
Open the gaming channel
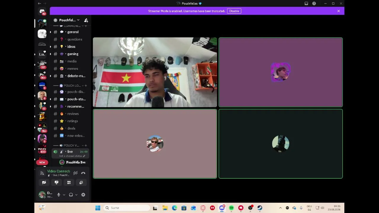[70, 54]
